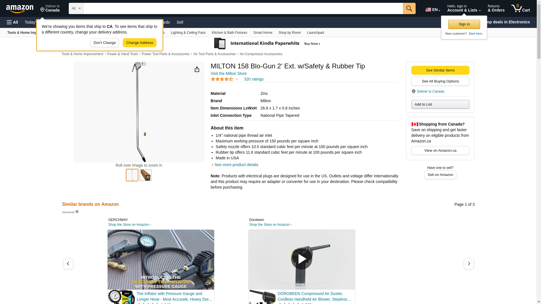The image size is (541, 304).
Task: Click the sponsored info icon
Action: click(x=77, y=212)
